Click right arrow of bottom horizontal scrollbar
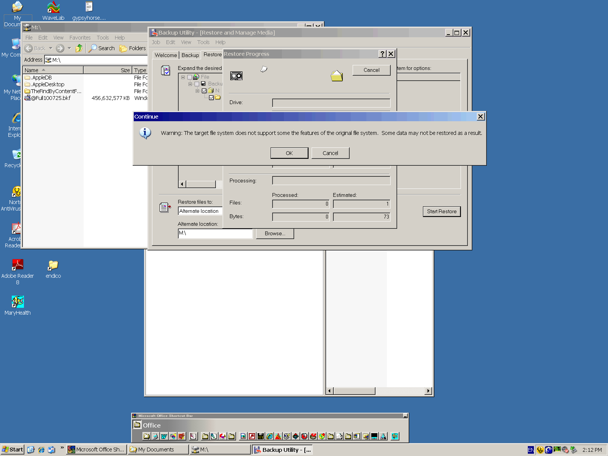Screen dimensions: 608x456 [429, 391]
